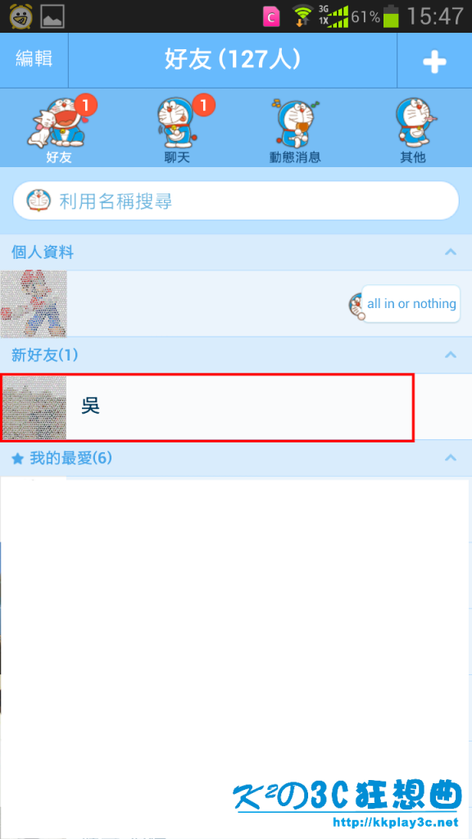Collapse the 我的最愛(6) section

point(451,457)
